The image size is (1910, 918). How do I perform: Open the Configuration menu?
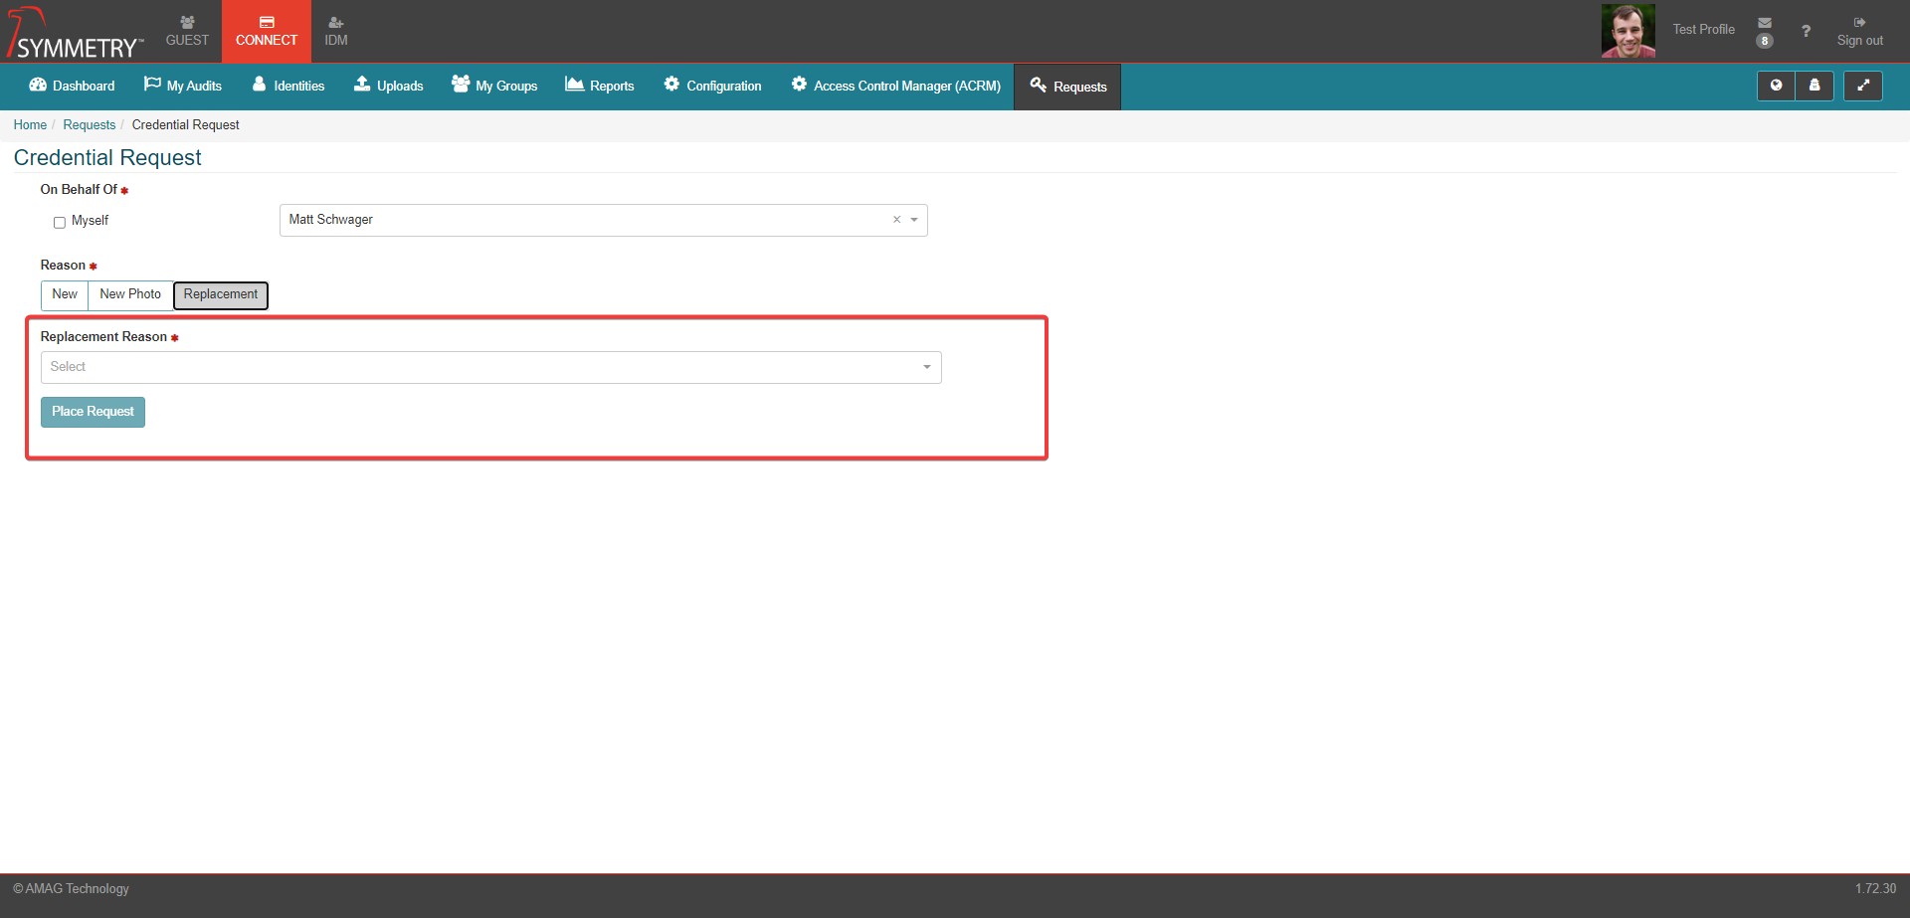coord(713,86)
